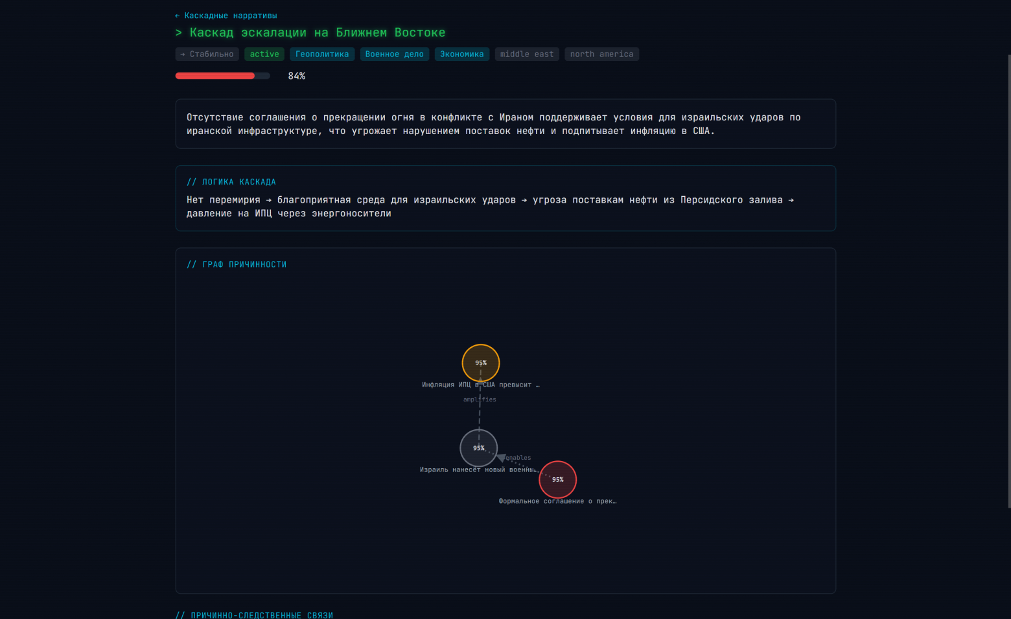Click the 84% value
This screenshot has height=619, width=1011.
click(297, 76)
